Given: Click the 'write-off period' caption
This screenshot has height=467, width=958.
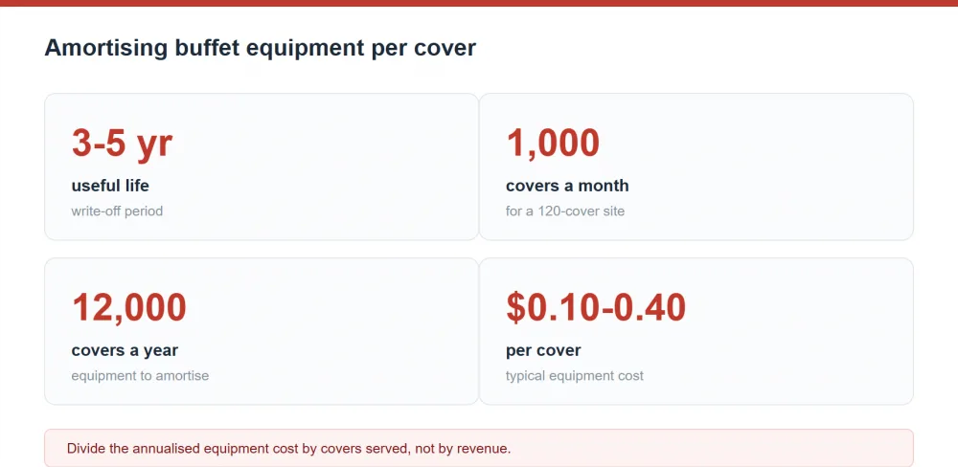Looking at the screenshot, I should (x=117, y=211).
